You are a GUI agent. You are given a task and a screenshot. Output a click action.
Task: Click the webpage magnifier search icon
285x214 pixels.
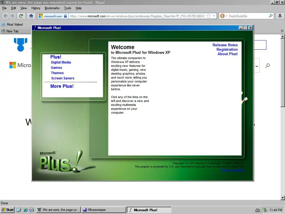point(267,65)
